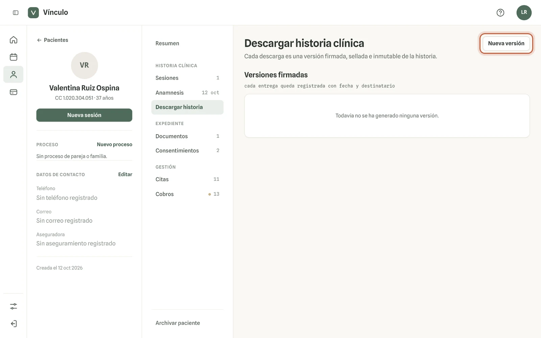Screen dimensions: 541x338
Task: Open Documentos in expediente
Action: click(x=187, y=136)
